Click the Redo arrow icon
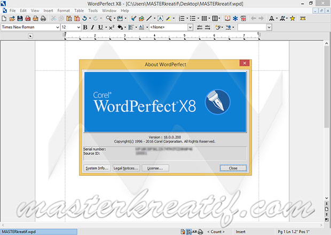Screen dimensions: 331x235 (x=96, y=19)
